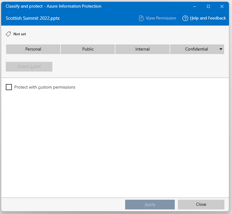Select the Confidential label button
The image size is (232, 214).
196,49
